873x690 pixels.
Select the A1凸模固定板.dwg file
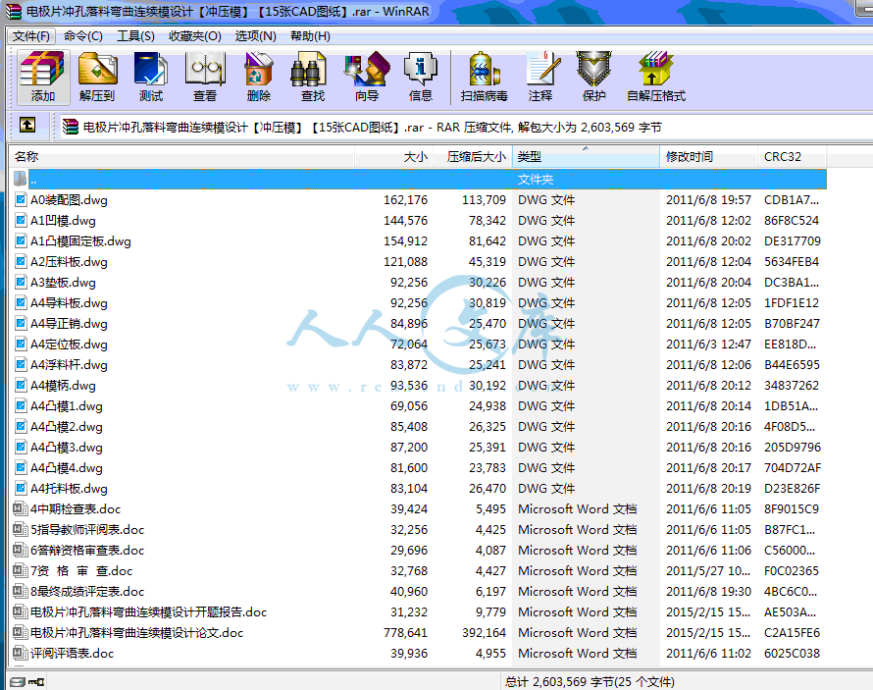tap(80, 241)
